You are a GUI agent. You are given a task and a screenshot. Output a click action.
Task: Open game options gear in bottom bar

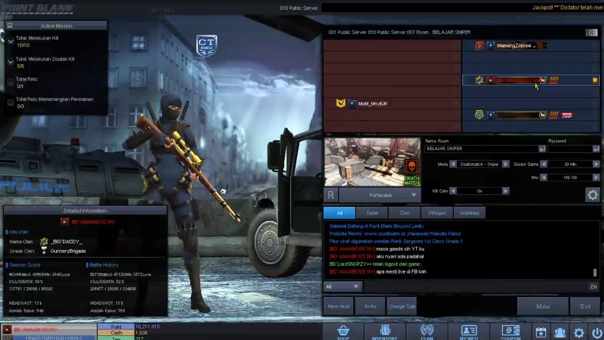[x=579, y=333]
